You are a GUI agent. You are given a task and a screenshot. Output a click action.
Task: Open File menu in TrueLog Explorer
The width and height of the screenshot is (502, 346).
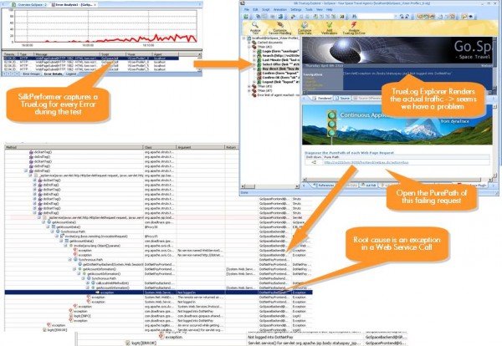[x=247, y=9]
